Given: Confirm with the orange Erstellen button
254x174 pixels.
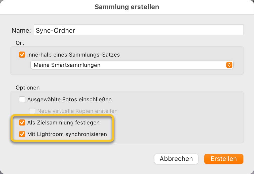Looking at the screenshot, I should pyautogui.click(x=224, y=159).
